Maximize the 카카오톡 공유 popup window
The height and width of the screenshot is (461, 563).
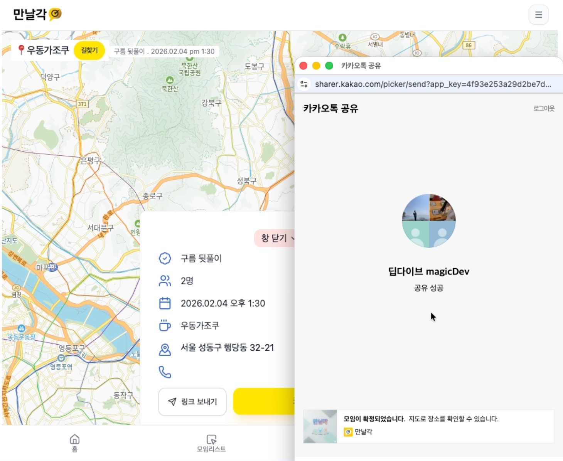pos(329,66)
